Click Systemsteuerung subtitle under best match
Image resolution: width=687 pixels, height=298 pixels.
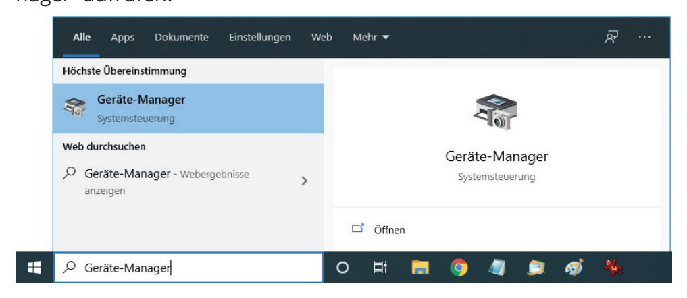pyautogui.click(x=136, y=119)
